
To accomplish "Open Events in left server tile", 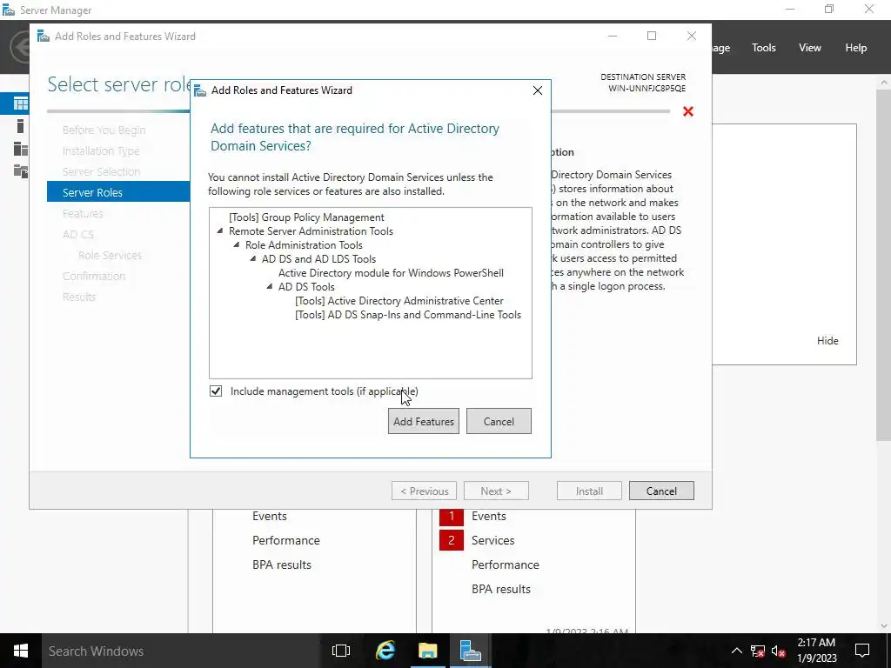I will (x=270, y=517).
